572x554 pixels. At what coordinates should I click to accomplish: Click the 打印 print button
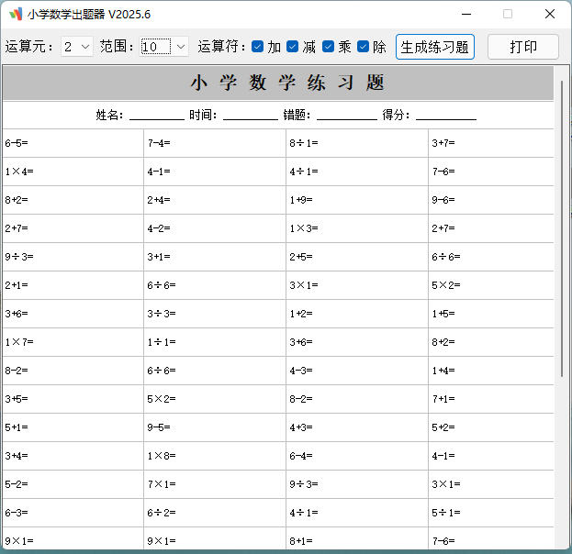pyautogui.click(x=523, y=47)
